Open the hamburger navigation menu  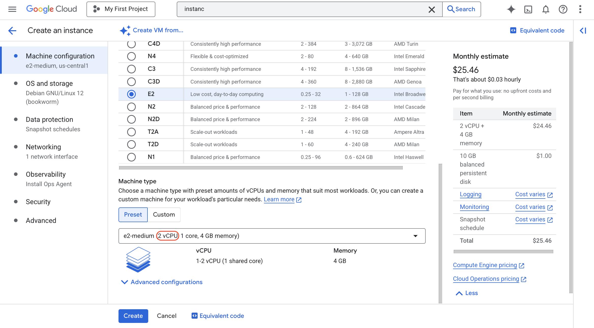pyautogui.click(x=12, y=9)
